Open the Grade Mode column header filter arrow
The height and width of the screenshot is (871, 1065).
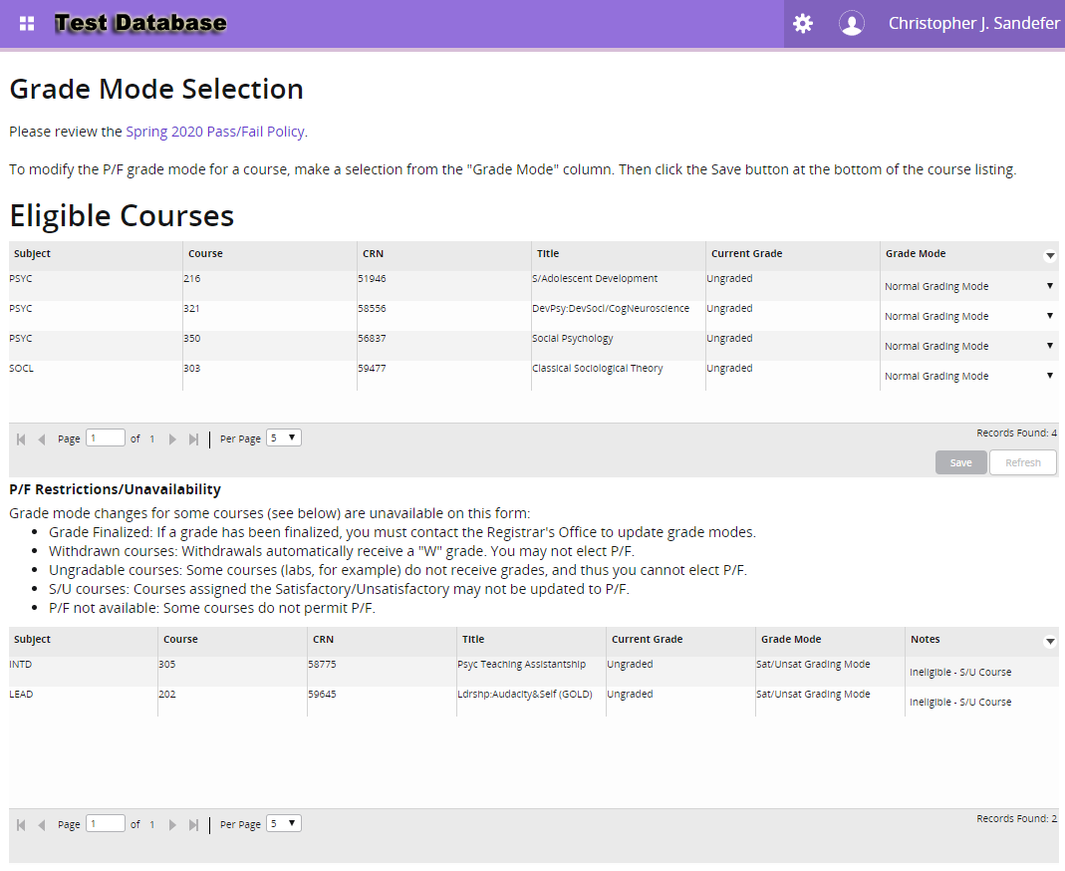[1049, 255]
